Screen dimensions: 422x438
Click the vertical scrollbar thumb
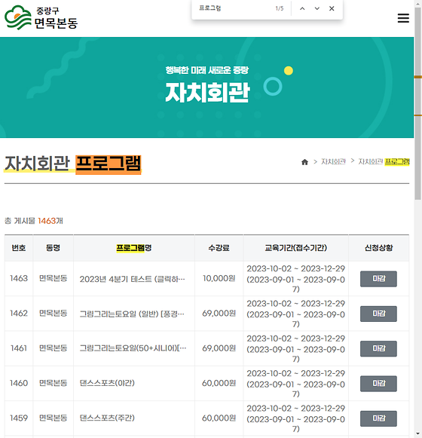[417, 103]
